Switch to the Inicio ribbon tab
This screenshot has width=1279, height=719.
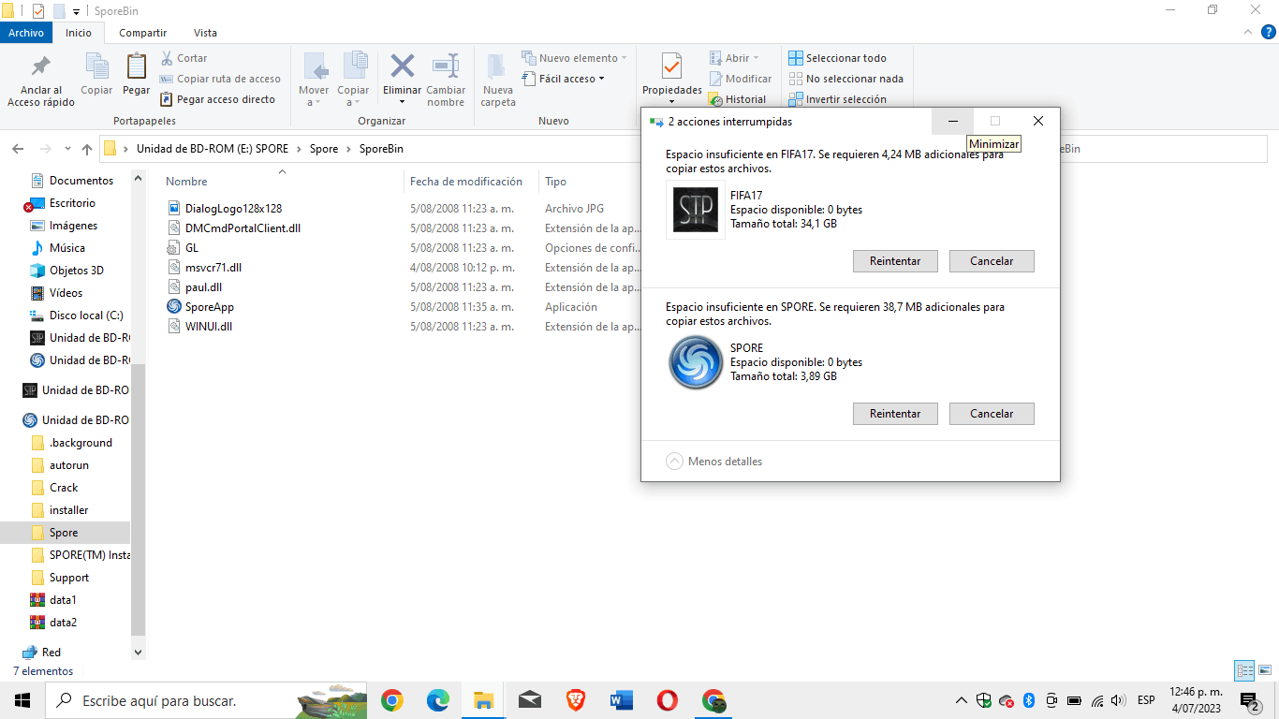coord(79,33)
